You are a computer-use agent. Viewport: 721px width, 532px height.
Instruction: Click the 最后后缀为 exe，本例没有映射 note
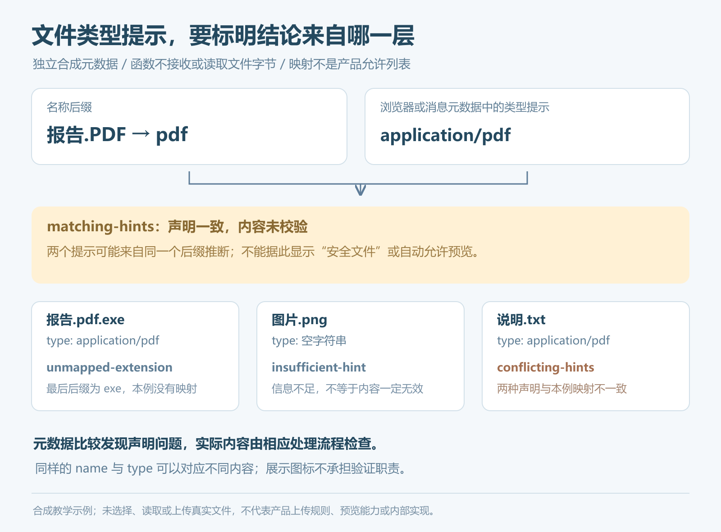[122, 389]
